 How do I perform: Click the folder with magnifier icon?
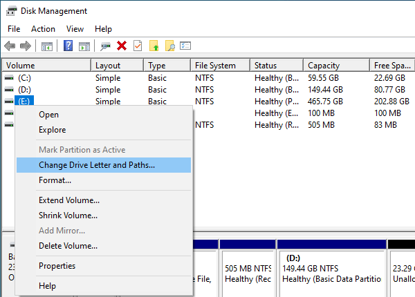169,46
